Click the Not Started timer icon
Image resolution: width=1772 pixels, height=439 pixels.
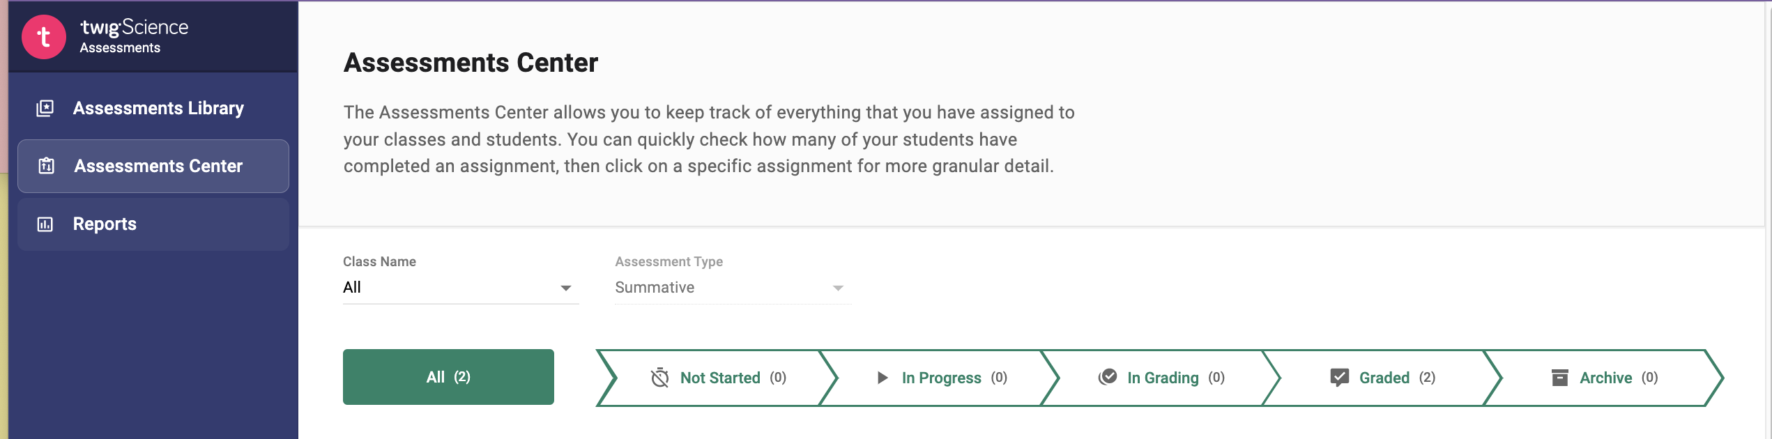coord(659,378)
